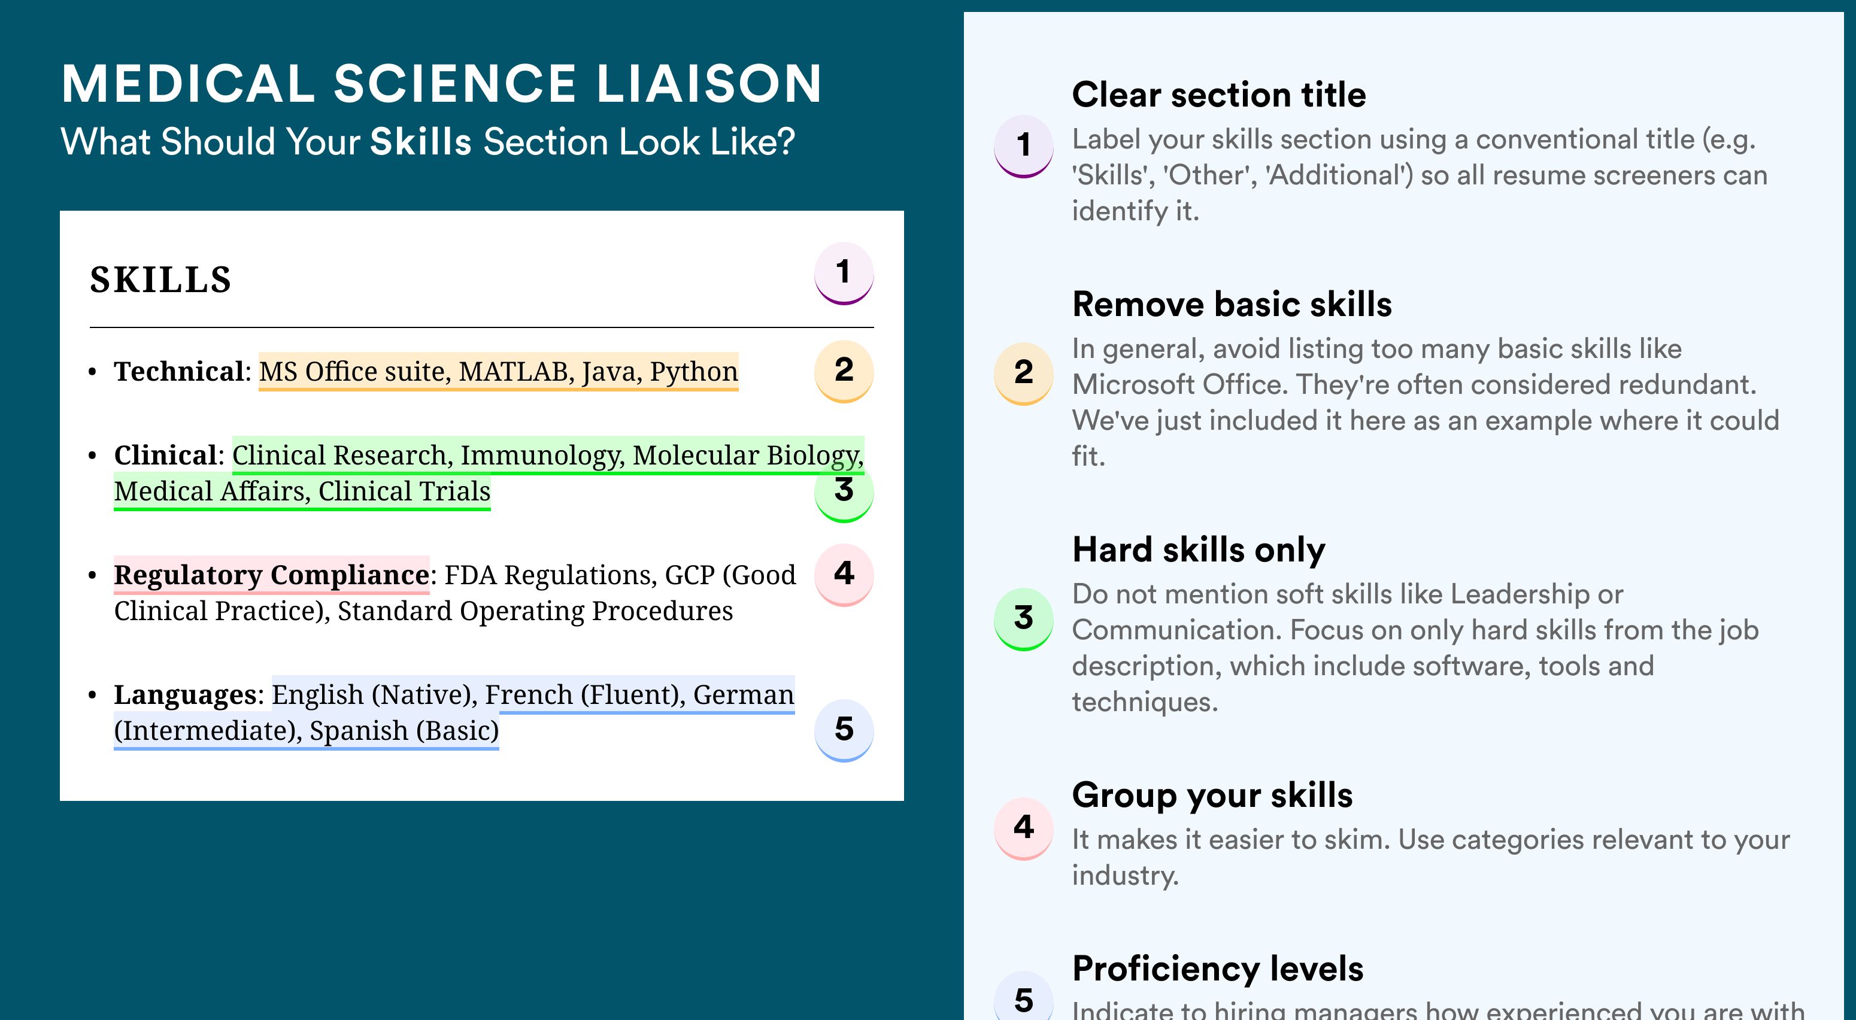Click the purple badge 1 beside SKILLS heading
Image resolution: width=1856 pixels, height=1020 pixels.
[843, 273]
